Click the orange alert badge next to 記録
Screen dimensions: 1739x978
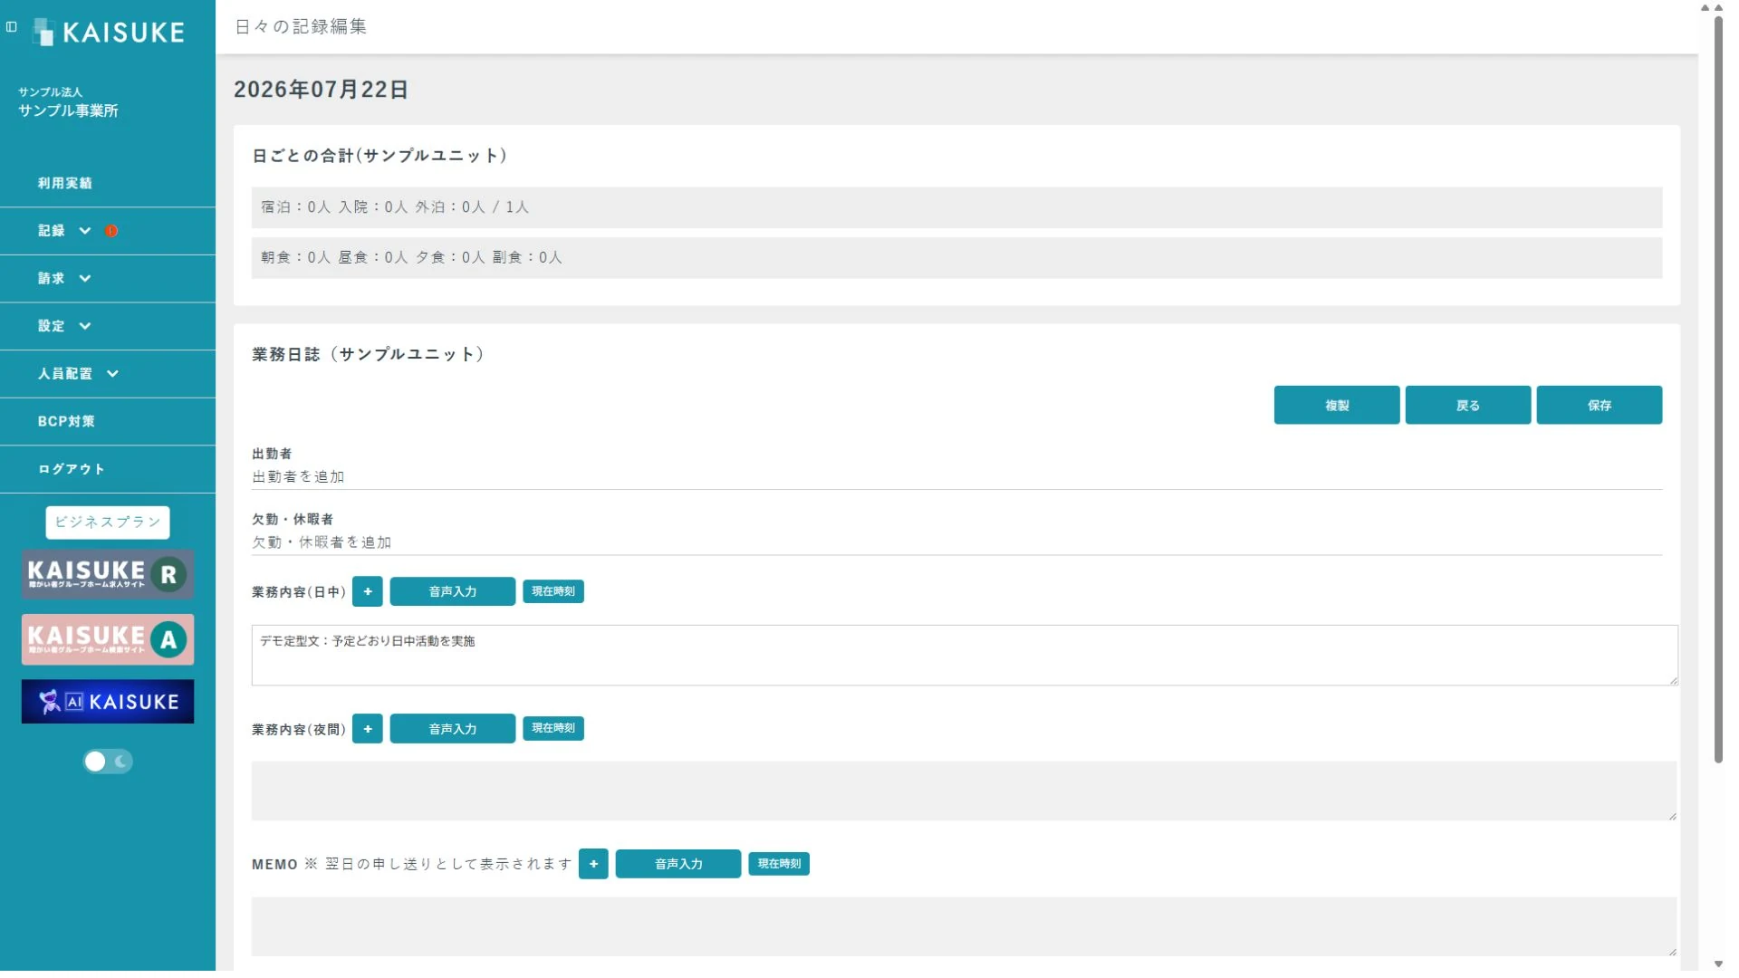click(x=111, y=231)
